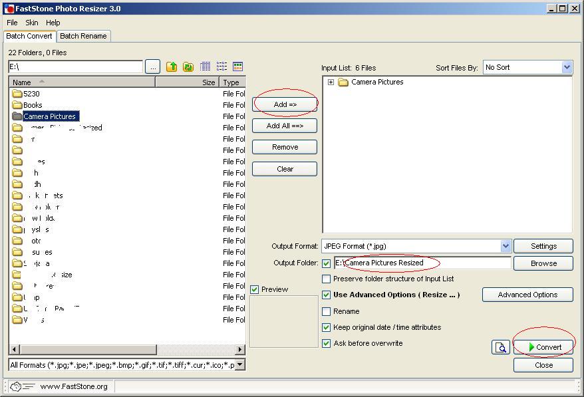Screen dimensions: 584x397
Task: Open Advanced Options dialog
Action: (x=527, y=295)
